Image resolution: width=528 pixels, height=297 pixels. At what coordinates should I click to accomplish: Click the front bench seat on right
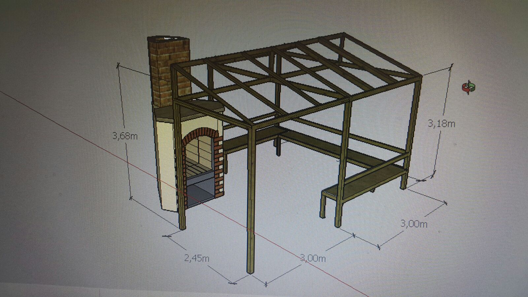tap(363, 180)
